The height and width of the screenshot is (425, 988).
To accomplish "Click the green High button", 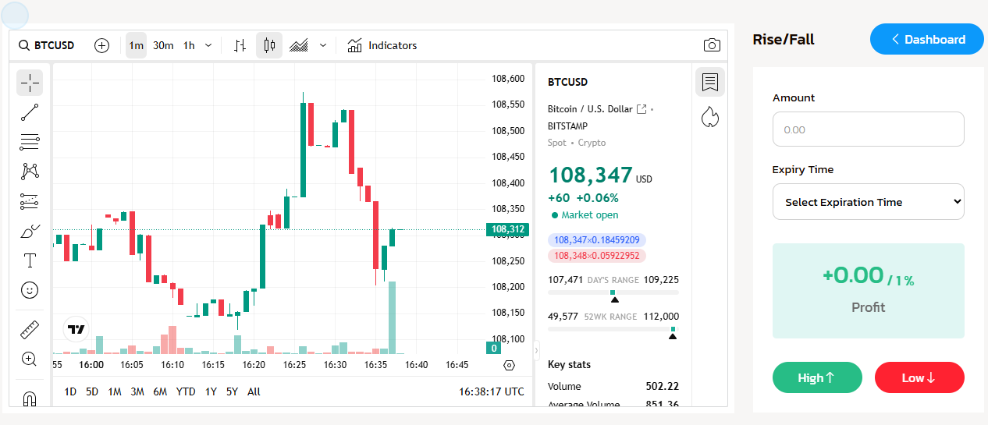I will (x=817, y=377).
